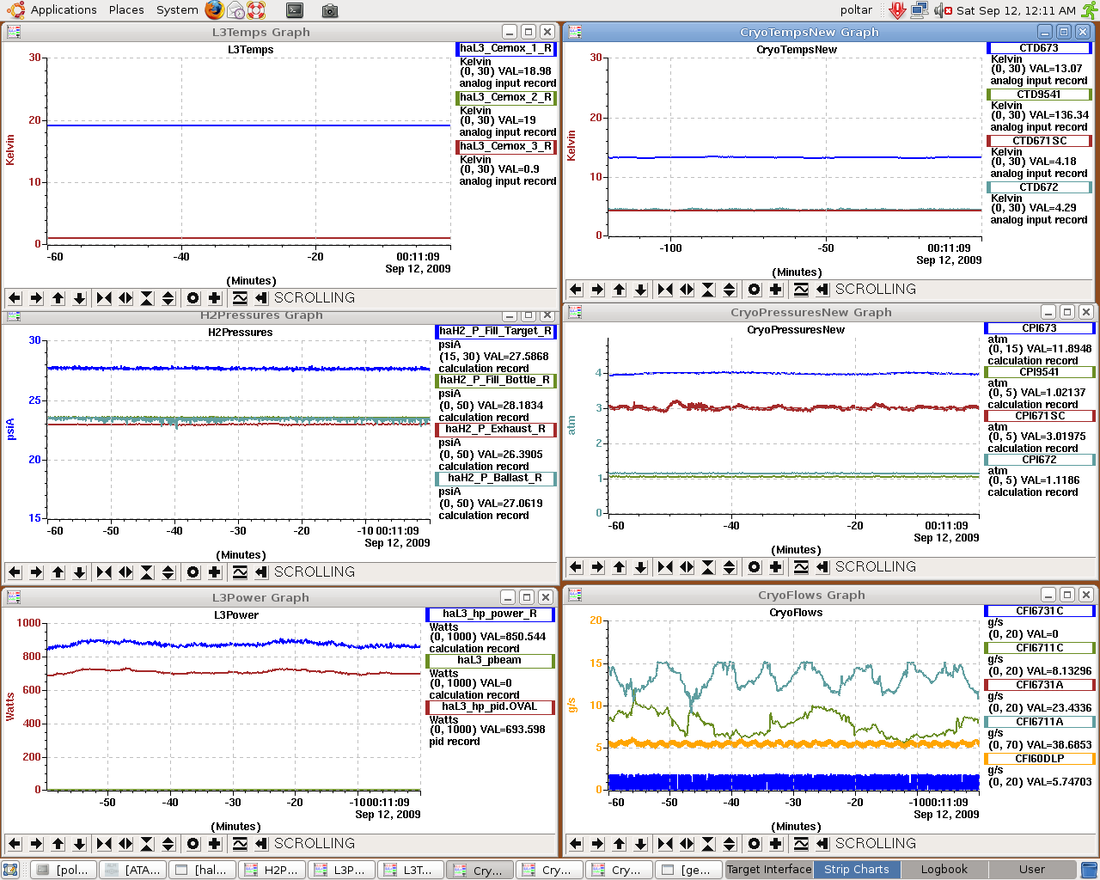Click the red update alert icon
The height and width of the screenshot is (880, 1100).
[x=897, y=10]
